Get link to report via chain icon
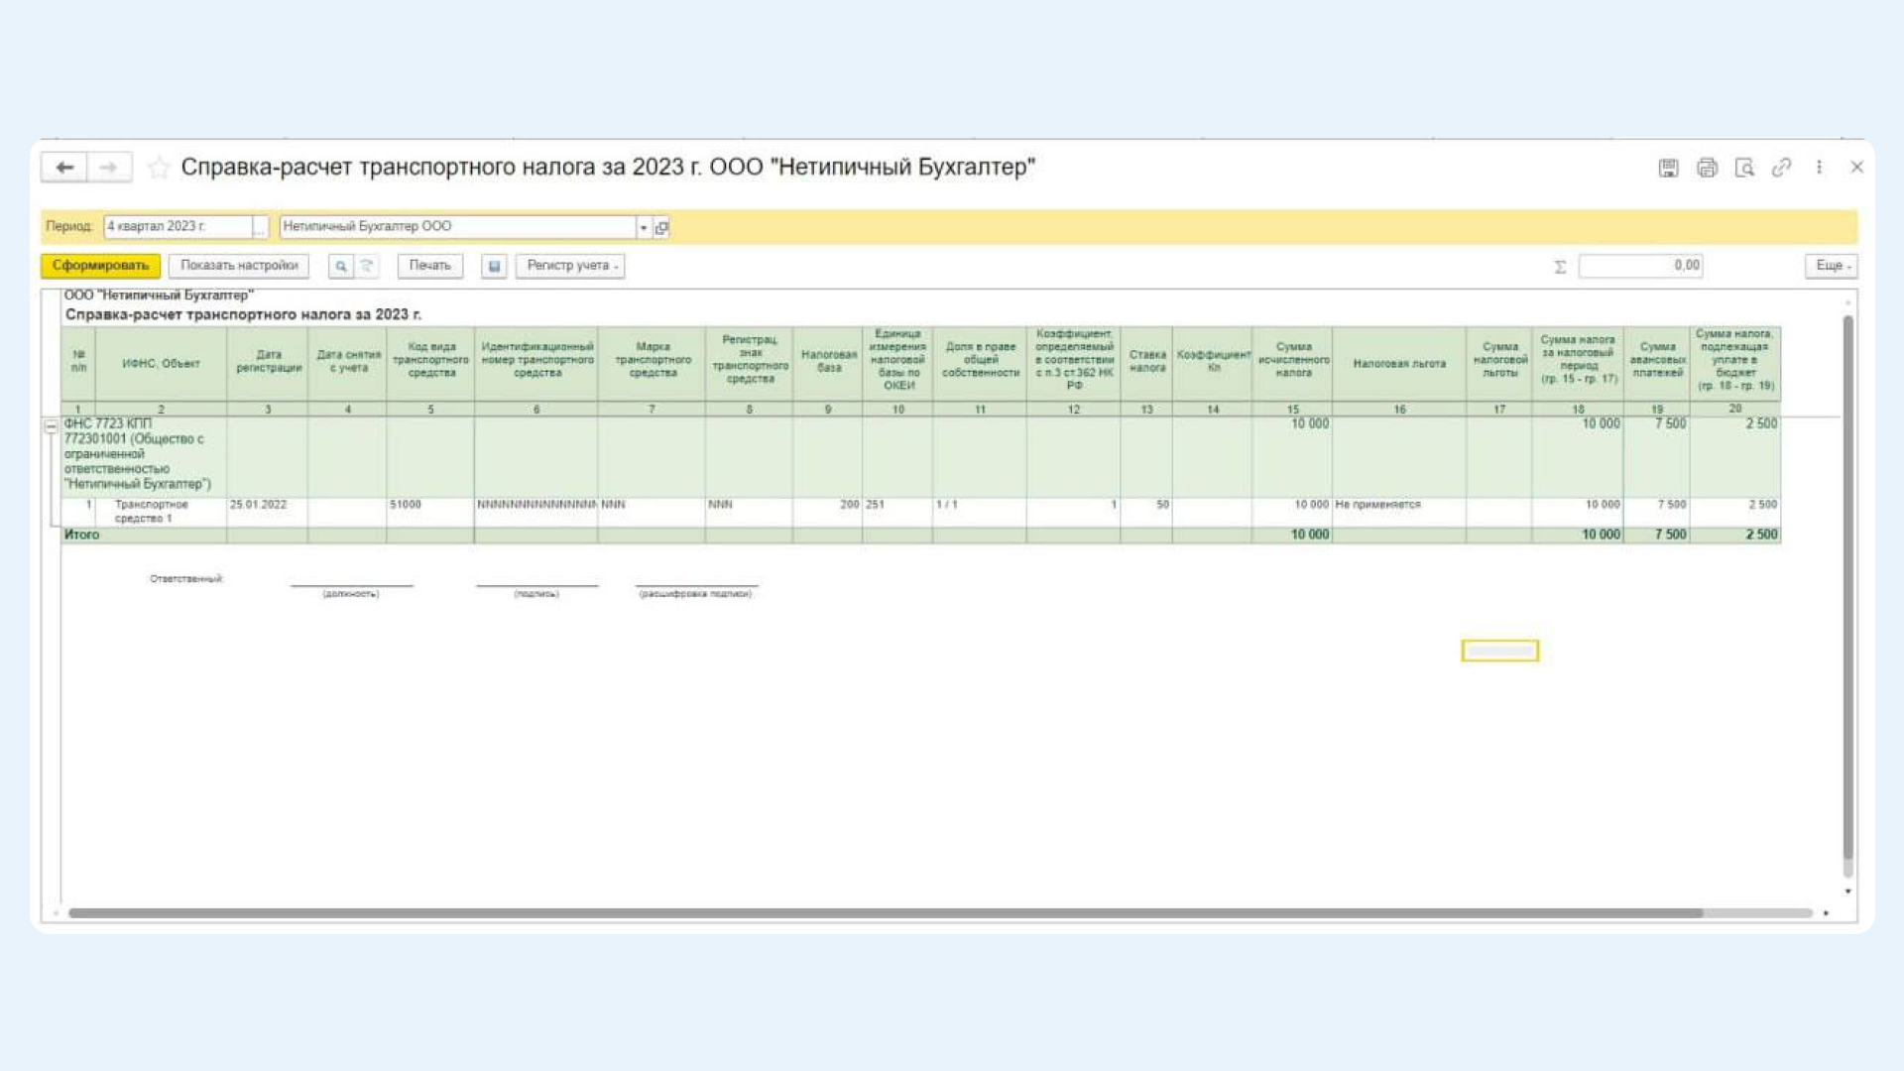Screen dimensions: 1904x1071 coord(1782,168)
